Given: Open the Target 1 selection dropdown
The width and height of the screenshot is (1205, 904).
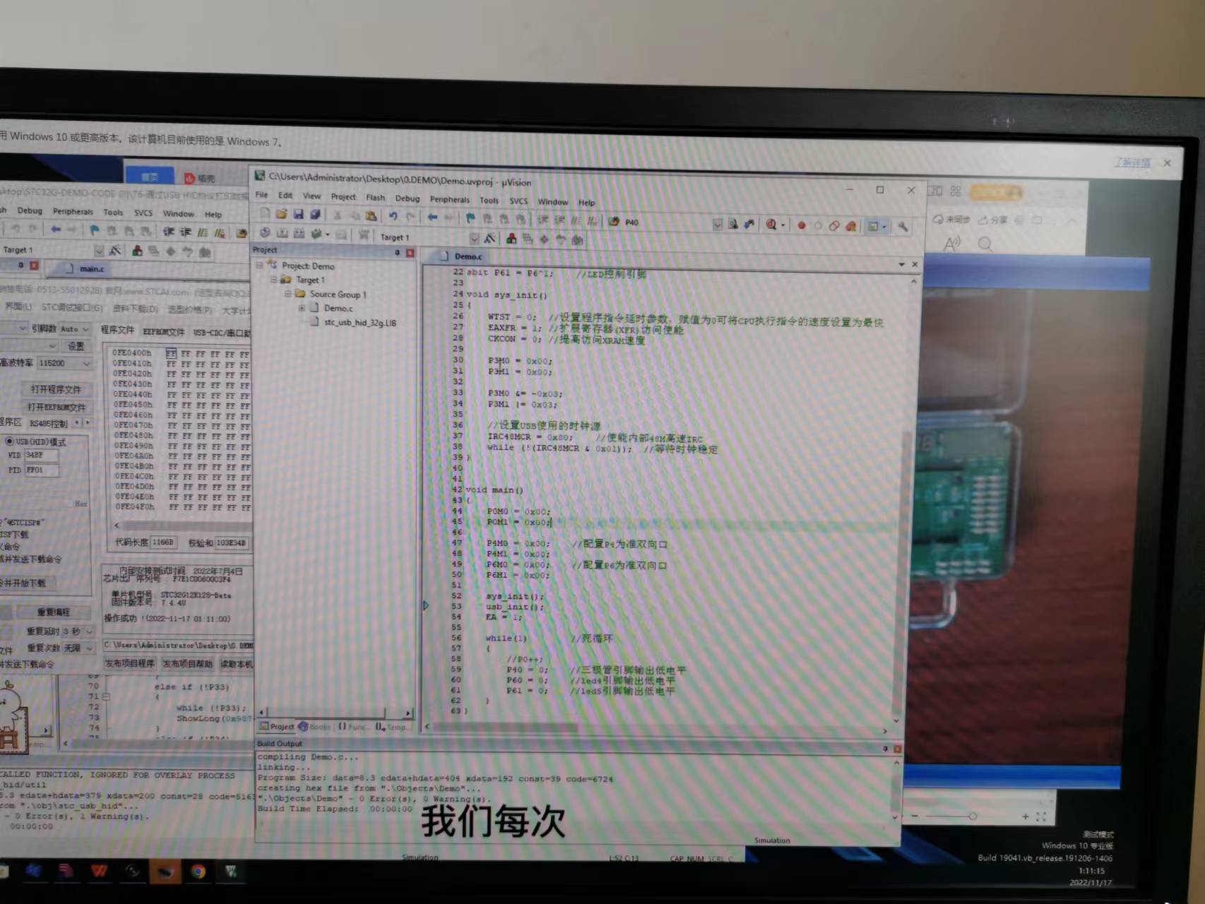Looking at the screenshot, I should click(x=474, y=239).
